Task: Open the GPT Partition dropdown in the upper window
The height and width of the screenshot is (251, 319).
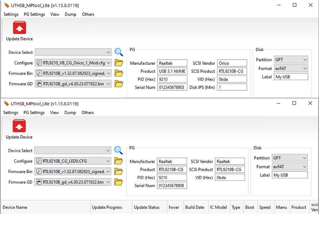Action: point(304,60)
